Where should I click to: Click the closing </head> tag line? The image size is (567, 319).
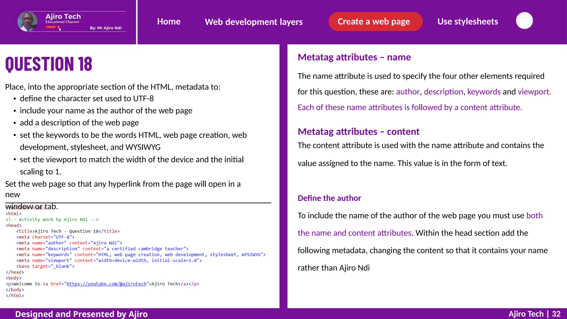pyautogui.click(x=15, y=272)
